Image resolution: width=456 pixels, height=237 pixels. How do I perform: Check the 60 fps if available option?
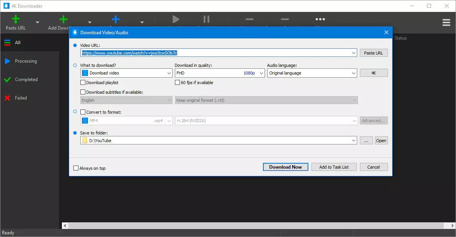(177, 83)
